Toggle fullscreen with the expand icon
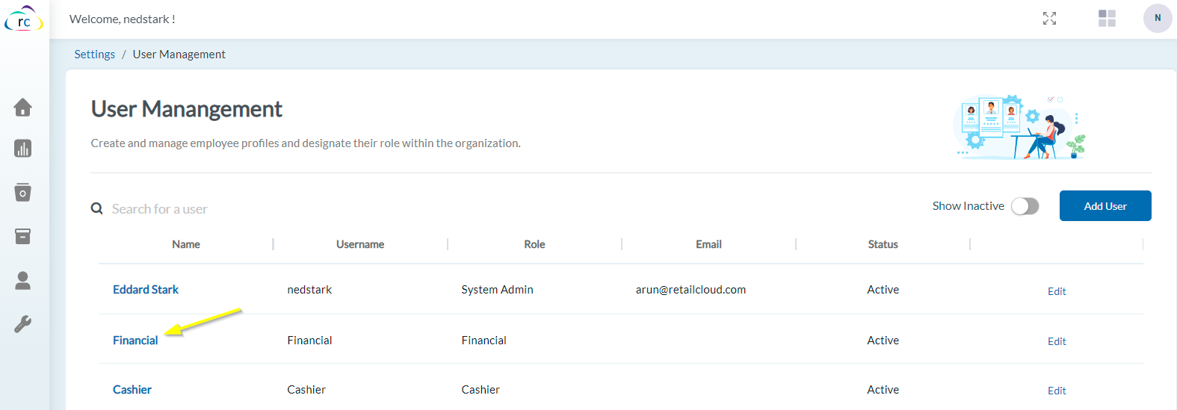 pos(1050,19)
